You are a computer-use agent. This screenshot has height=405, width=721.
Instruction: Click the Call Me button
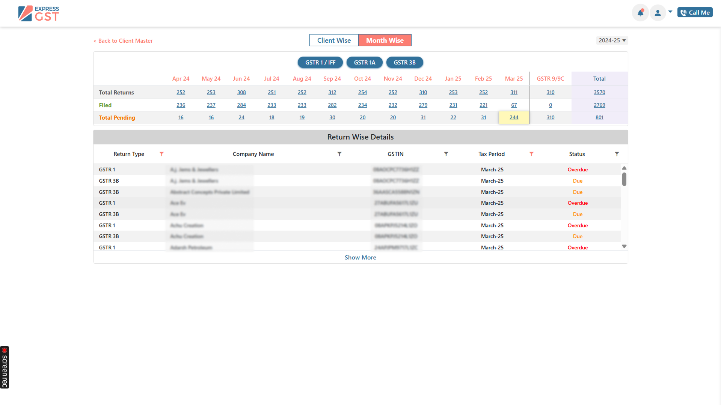pyautogui.click(x=695, y=12)
